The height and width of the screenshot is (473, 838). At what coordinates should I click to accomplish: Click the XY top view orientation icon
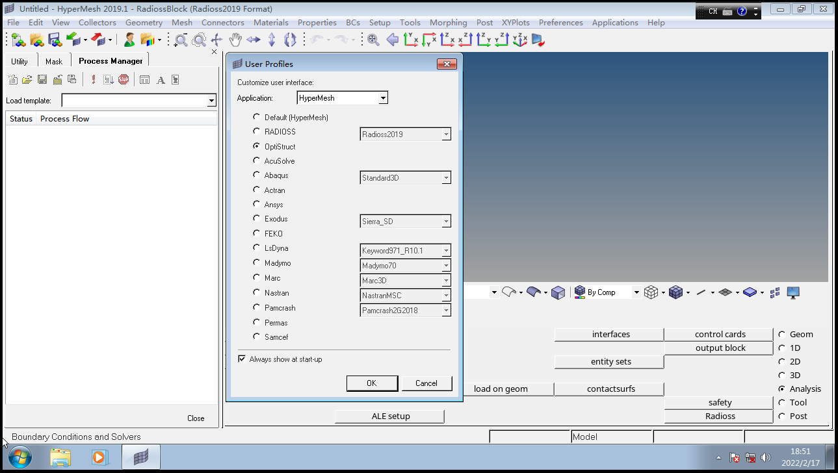(x=411, y=40)
